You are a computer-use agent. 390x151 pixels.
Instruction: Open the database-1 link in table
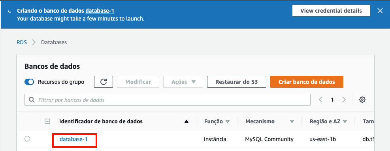point(73,139)
